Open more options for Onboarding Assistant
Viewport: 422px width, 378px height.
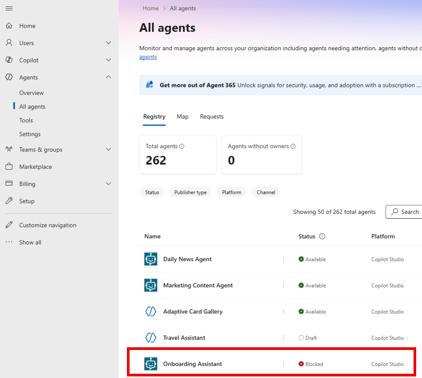[283, 364]
